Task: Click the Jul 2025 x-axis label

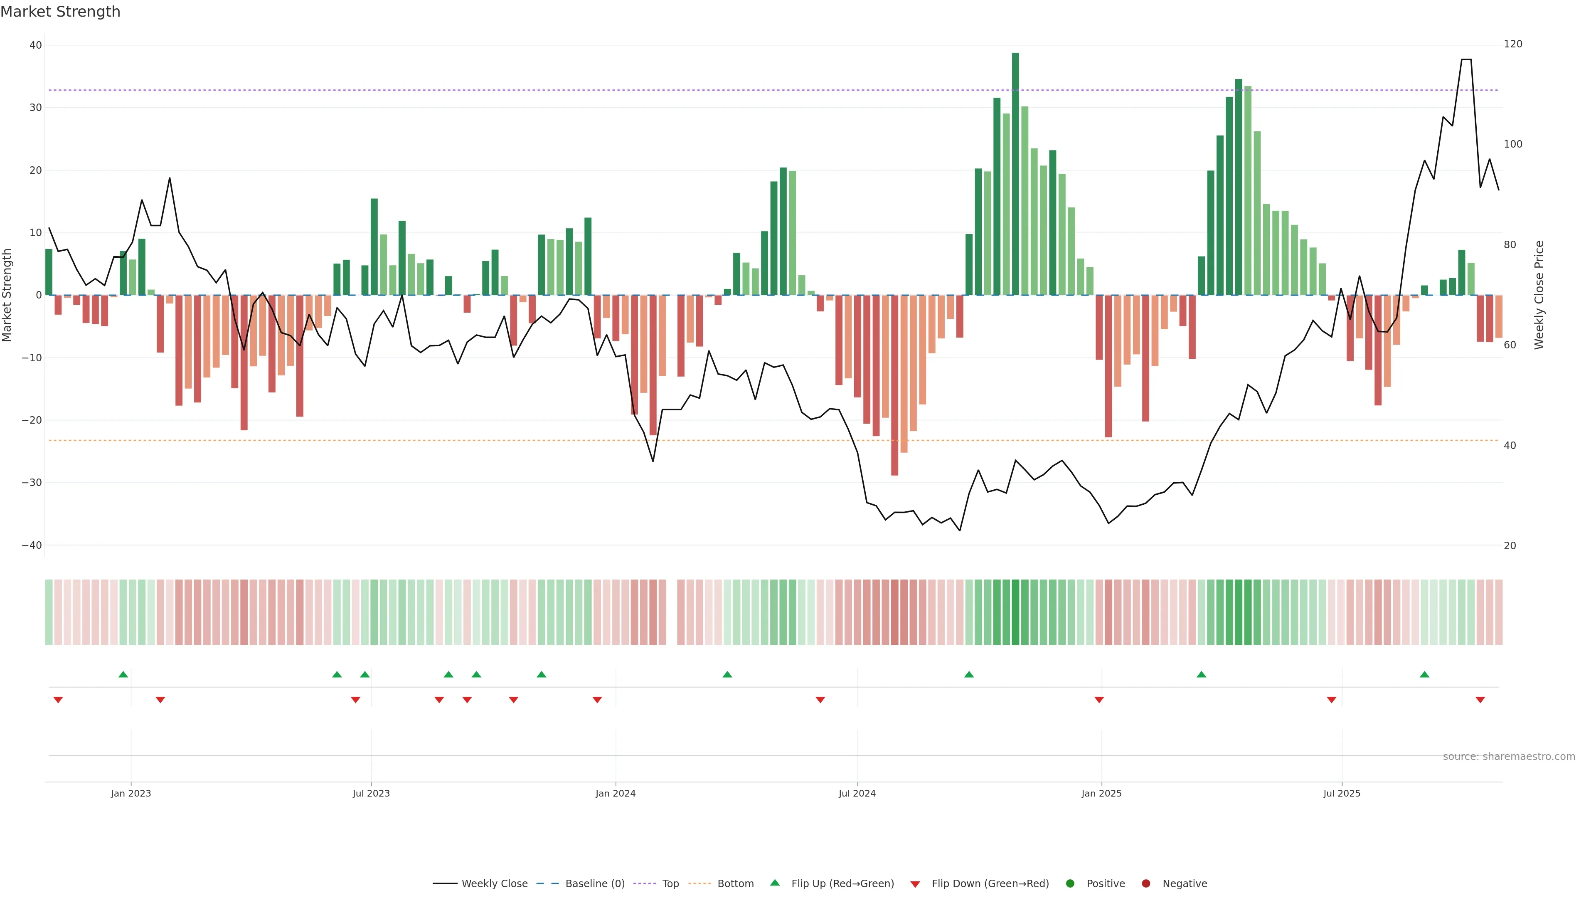Action: coord(1341,793)
